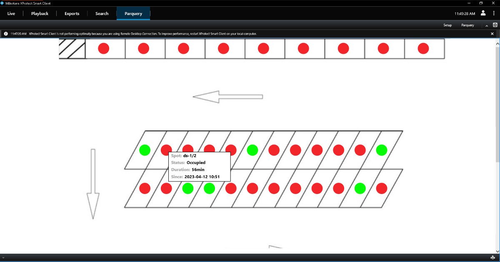The image size is (500, 262).
Task: Click the downward traffic direction arrow
Action: [x=92, y=184]
